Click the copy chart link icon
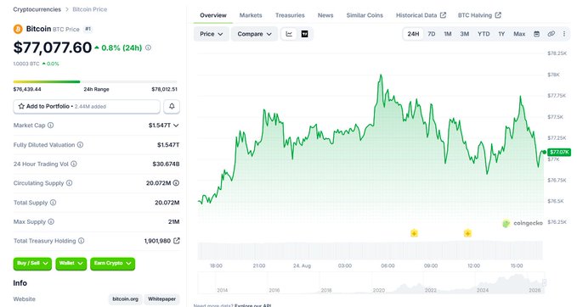577x307 pixels. [x=551, y=34]
